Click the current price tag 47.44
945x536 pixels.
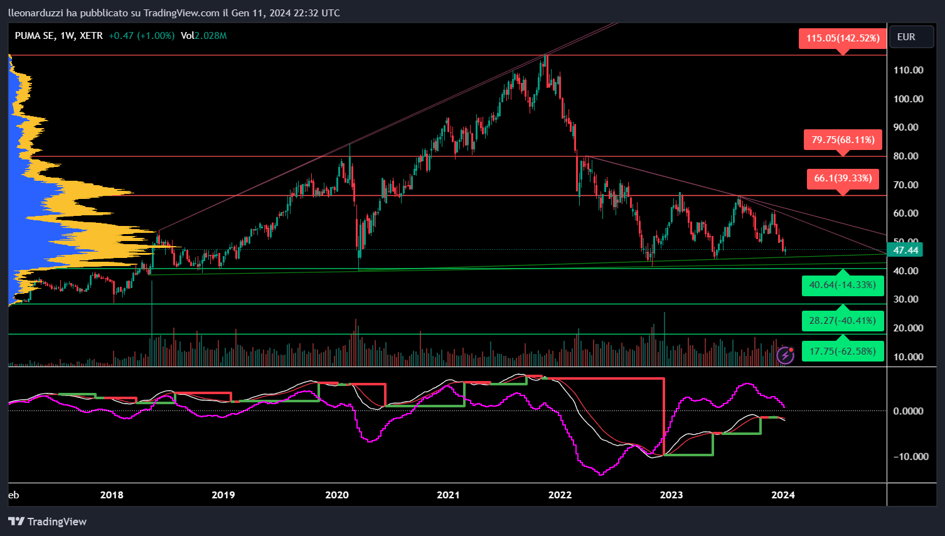click(x=905, y=250)
